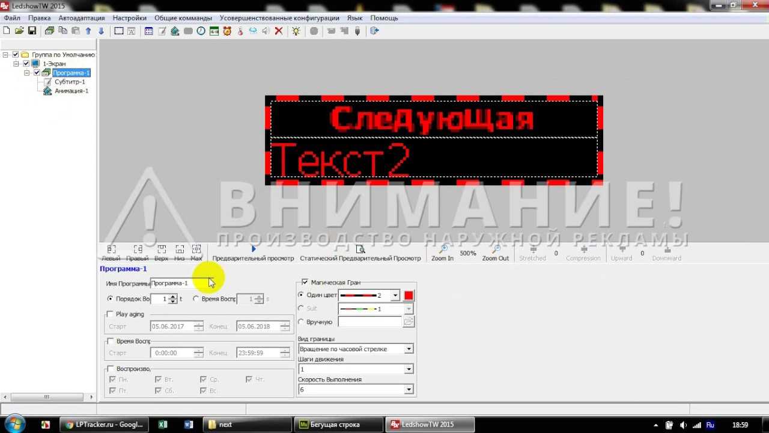Align the area with the Правый button

[138, 253]
